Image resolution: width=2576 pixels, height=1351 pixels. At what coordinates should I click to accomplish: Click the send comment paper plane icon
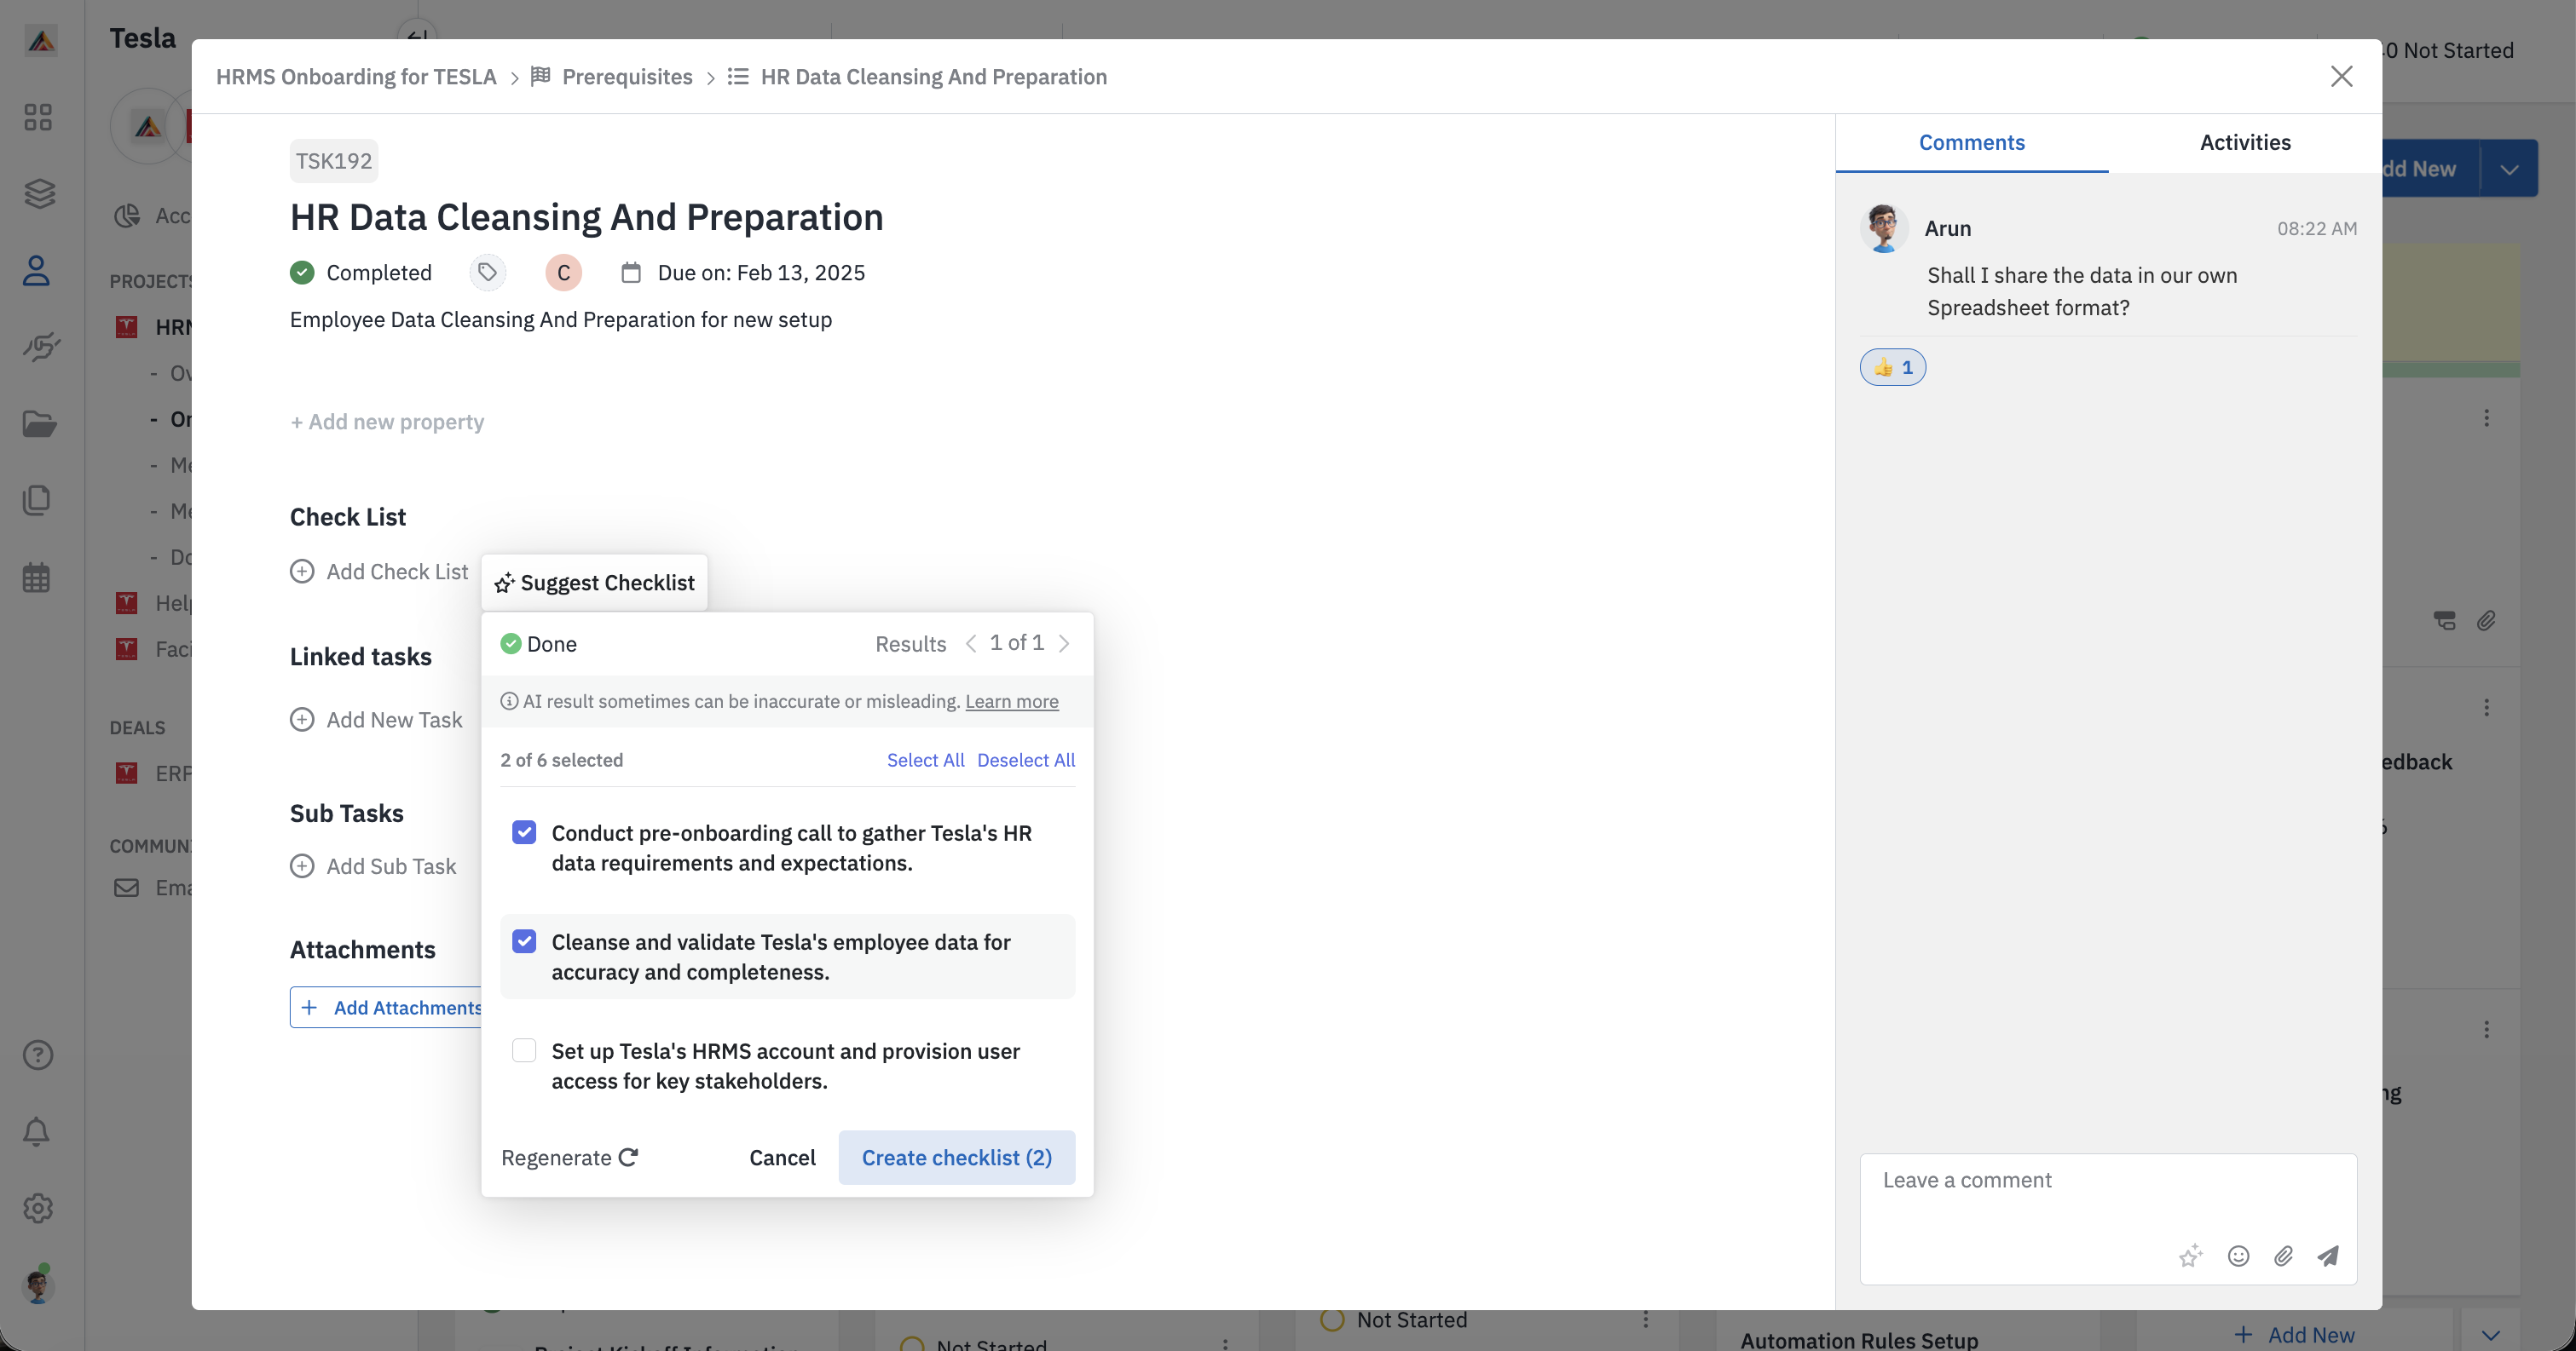2327,1256
